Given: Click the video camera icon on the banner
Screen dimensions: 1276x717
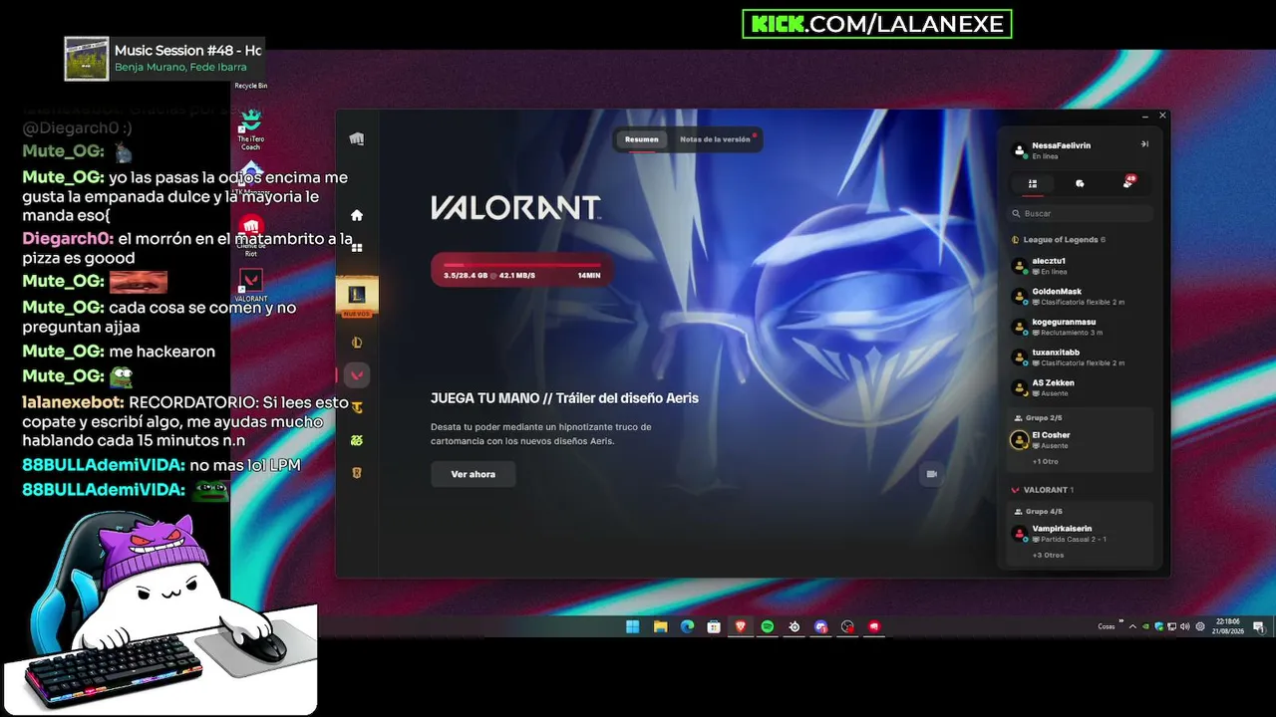Looking at the screenshot, I should pyautogui.click(x=932, y=474).
